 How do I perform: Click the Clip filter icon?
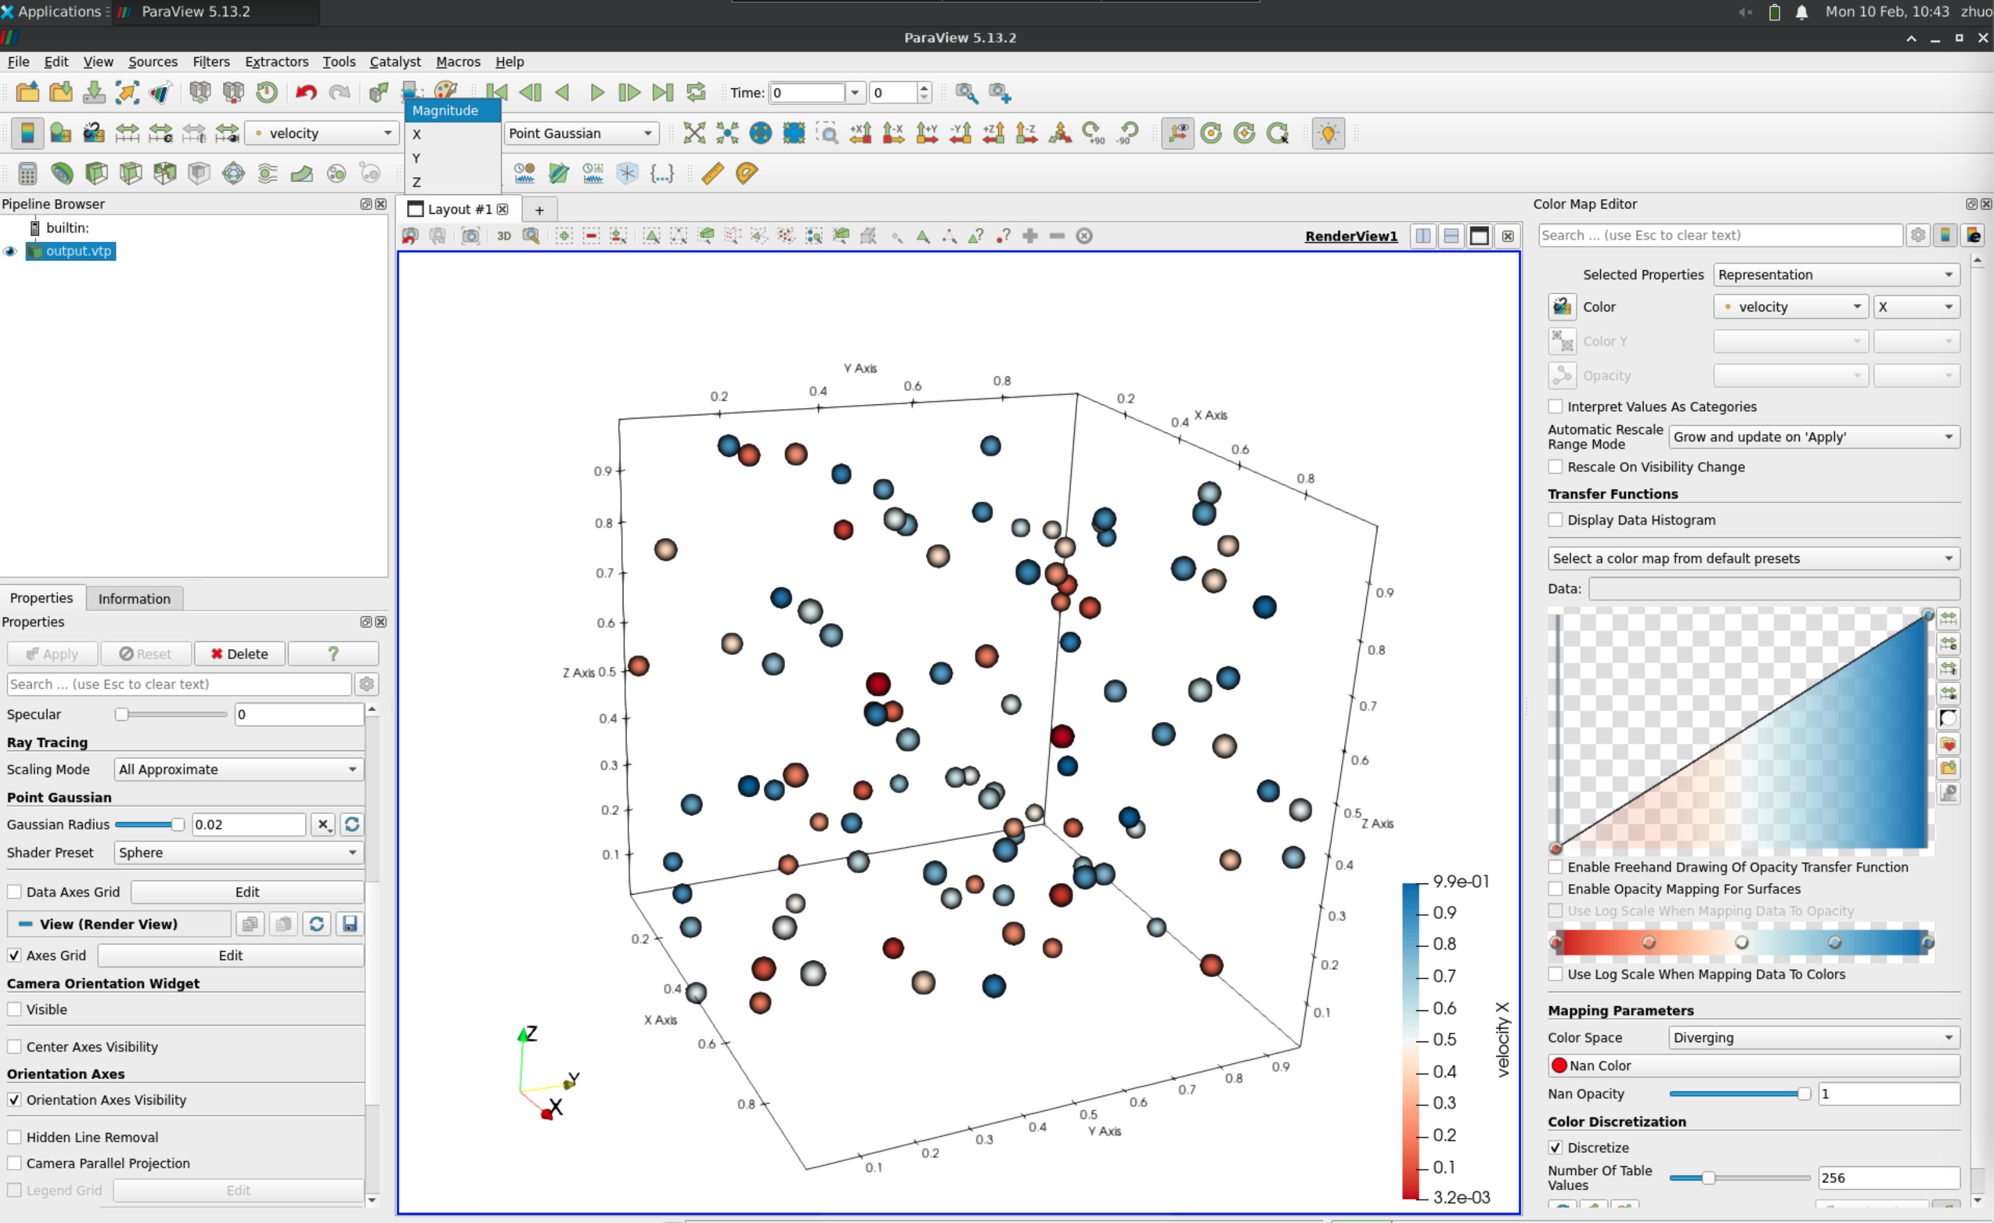point(97,173)
